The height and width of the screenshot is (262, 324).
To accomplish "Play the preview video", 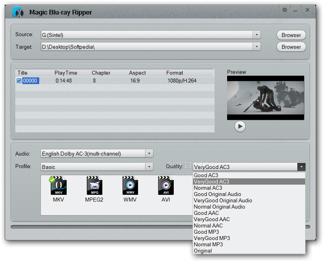I will 240,126.
